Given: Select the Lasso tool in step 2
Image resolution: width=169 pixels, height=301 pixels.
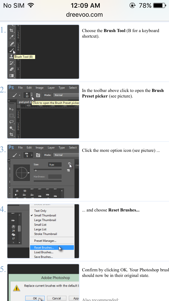Looking at the screenshot, I should coord(11,122).
